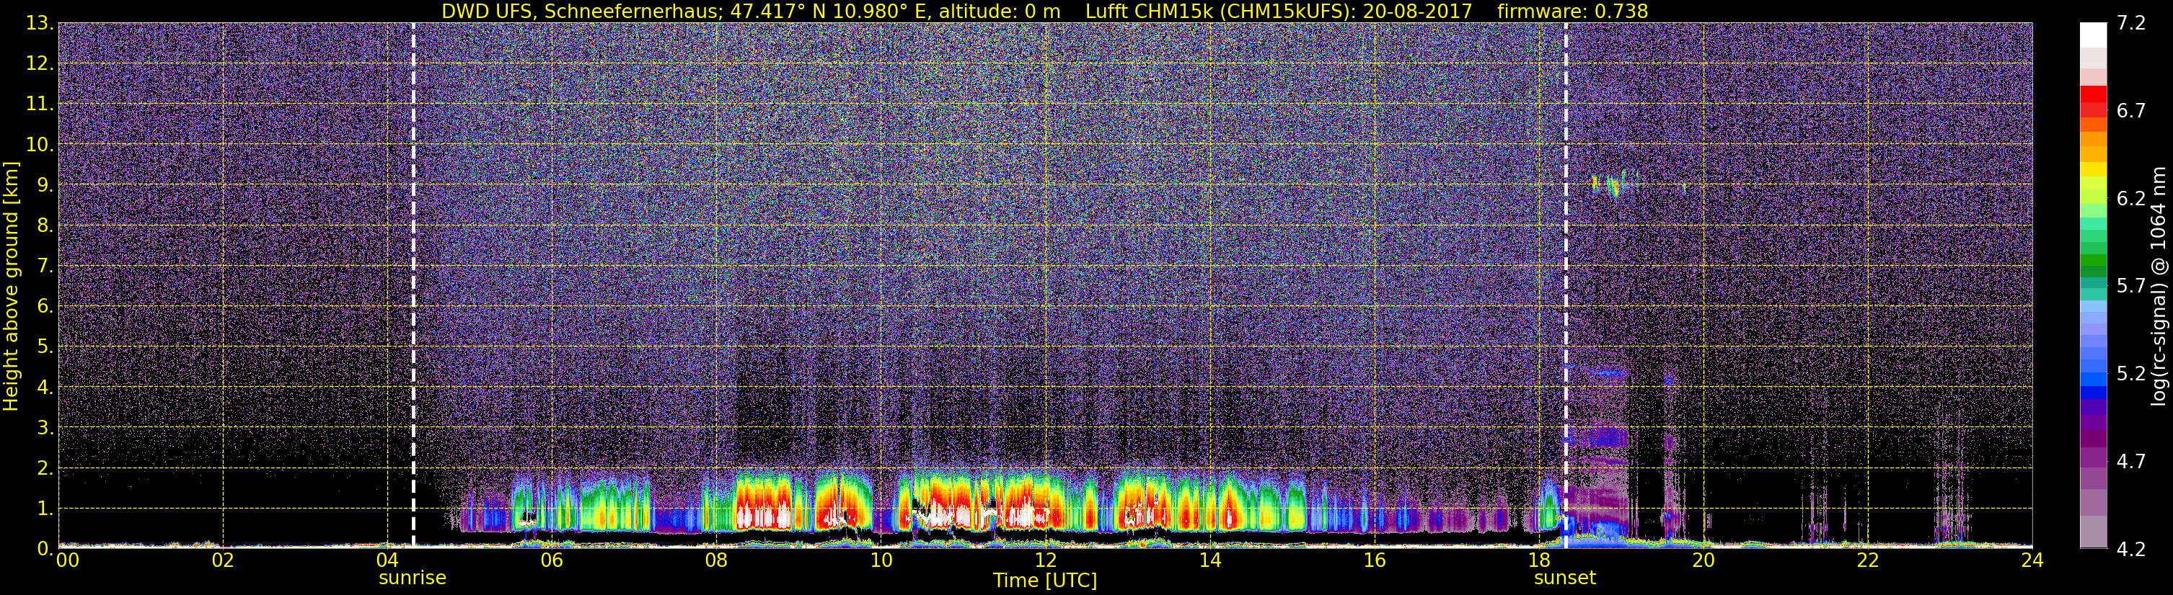Click the 24 tick label on time axis
The image size is (2173, 595).
pyautogui.click(x=2032, y=560)
